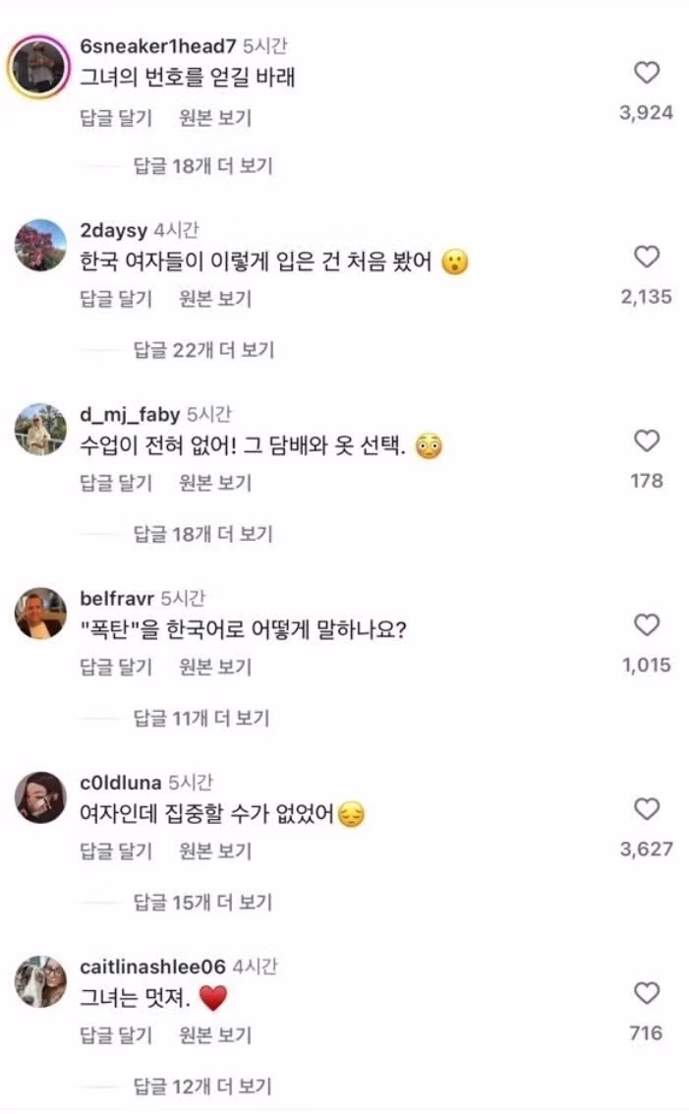Click username d_mj_faby
Viewport: 689px width, 1114px height.
click(129, 414)
